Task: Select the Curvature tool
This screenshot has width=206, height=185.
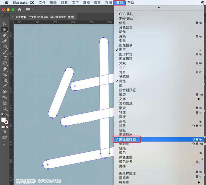Action: click(x=5, y=41)
